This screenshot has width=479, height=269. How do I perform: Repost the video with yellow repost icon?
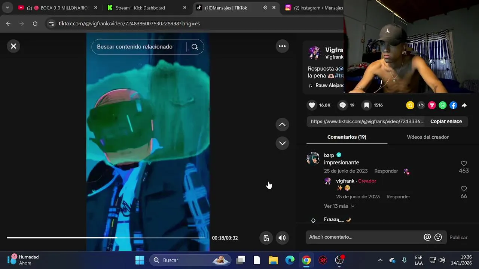pyautogui.click(x=410, y=105)
